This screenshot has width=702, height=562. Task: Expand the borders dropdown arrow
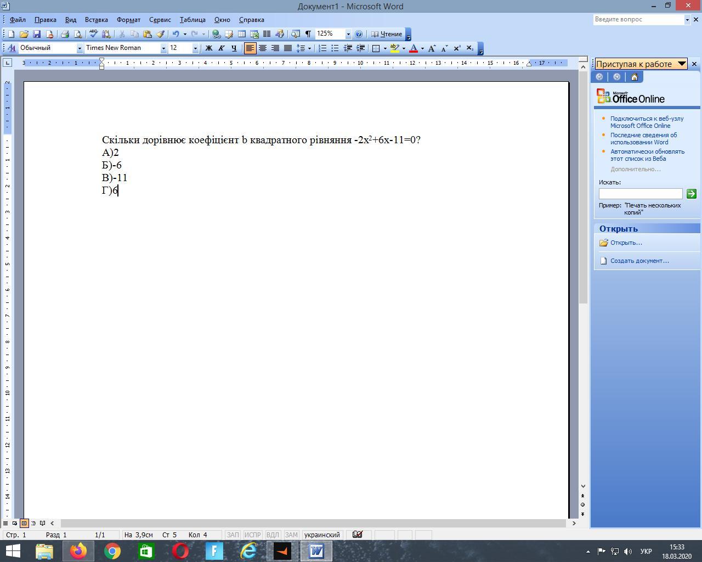pyautogui.click(x=385, y=48)
